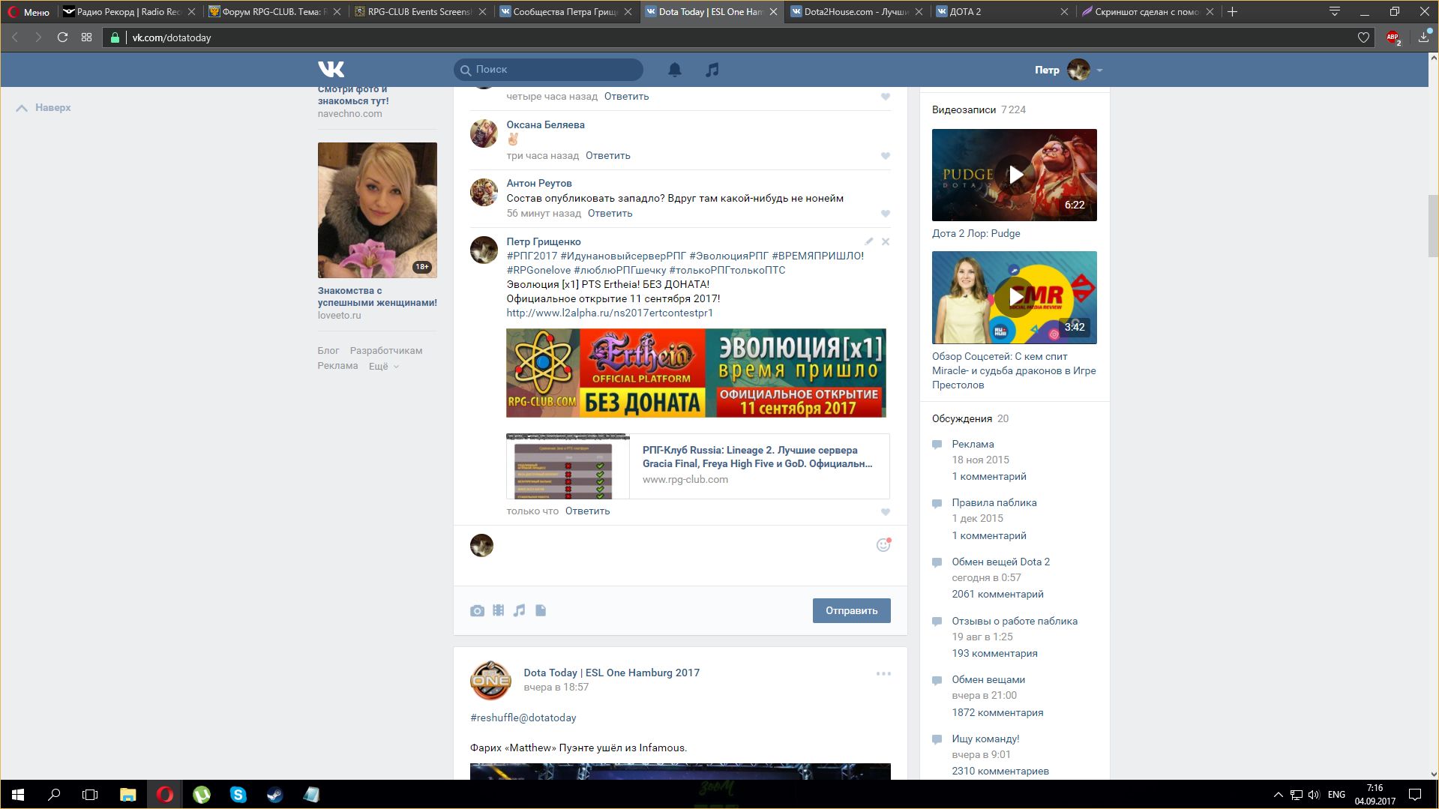Click the Отправить button

(x=851, y=610)
